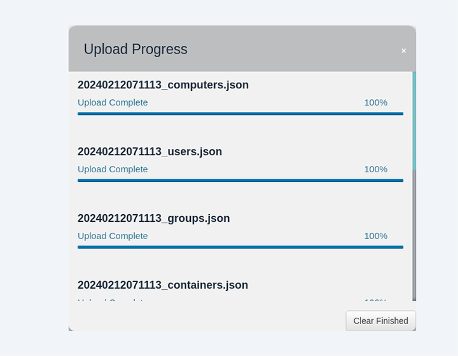Click the 100% label for users.json
The height and width of the screenshot is (356, 458).
(376, 169)
